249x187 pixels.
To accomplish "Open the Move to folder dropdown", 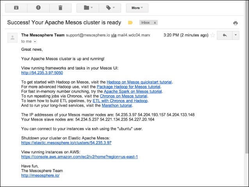I will [88, 8].
